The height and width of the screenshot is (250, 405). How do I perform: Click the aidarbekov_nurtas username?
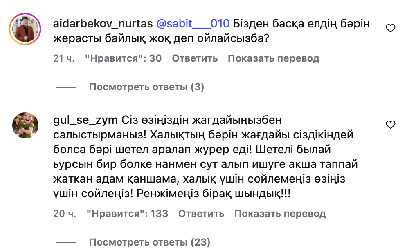coord(103,24)
